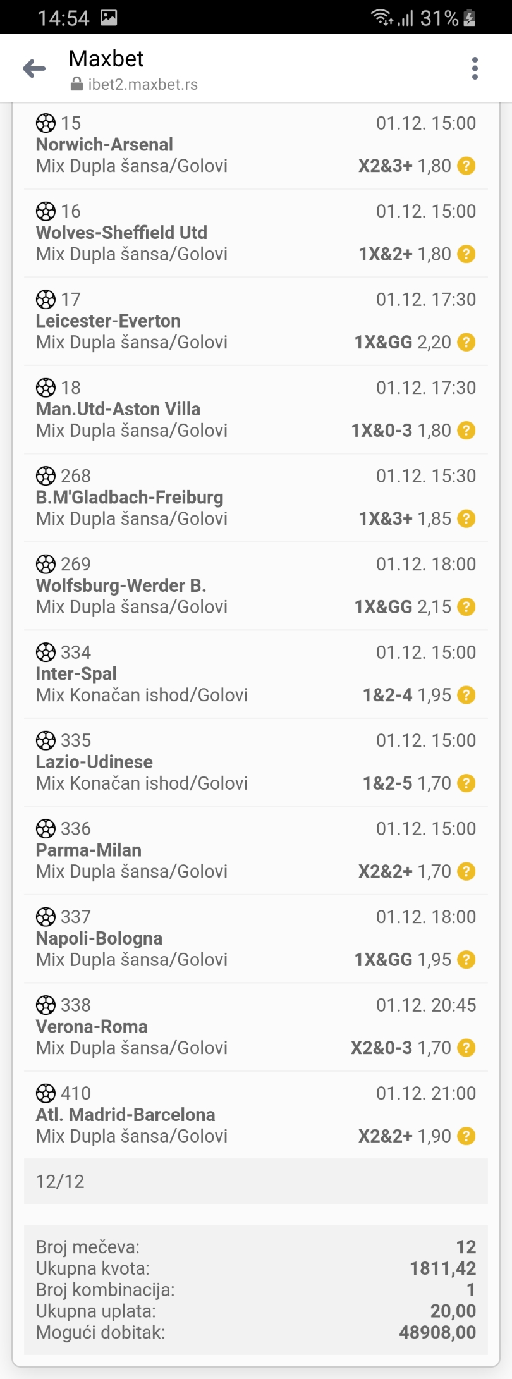
Task: Click the football icon next to match 268
Action: pos(46,475)
